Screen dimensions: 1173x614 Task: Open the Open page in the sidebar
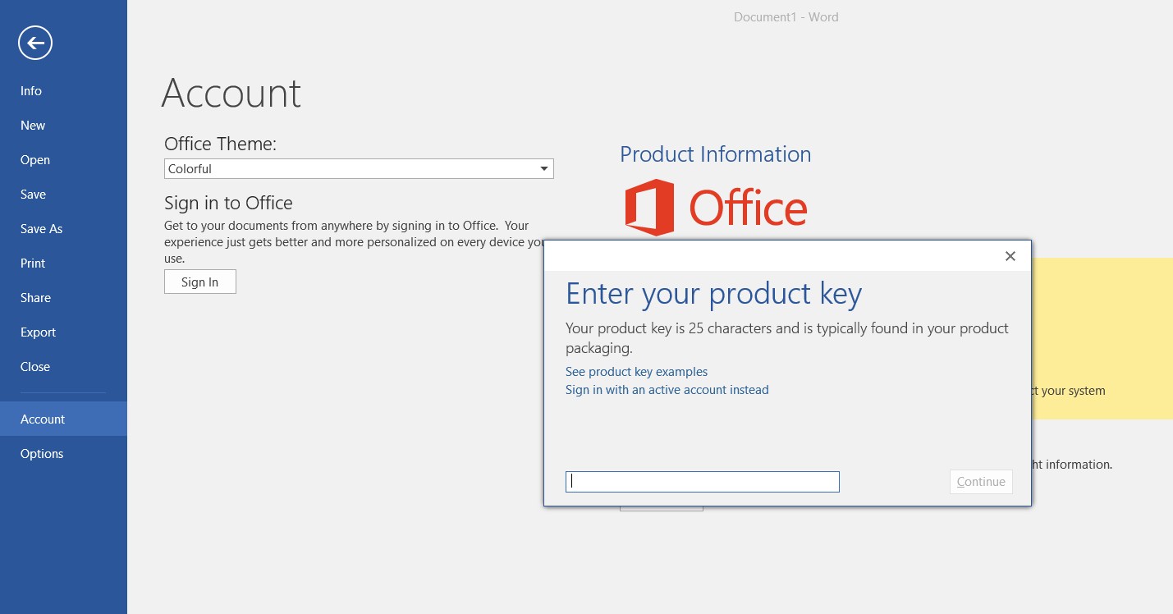(x=34, y=159)
